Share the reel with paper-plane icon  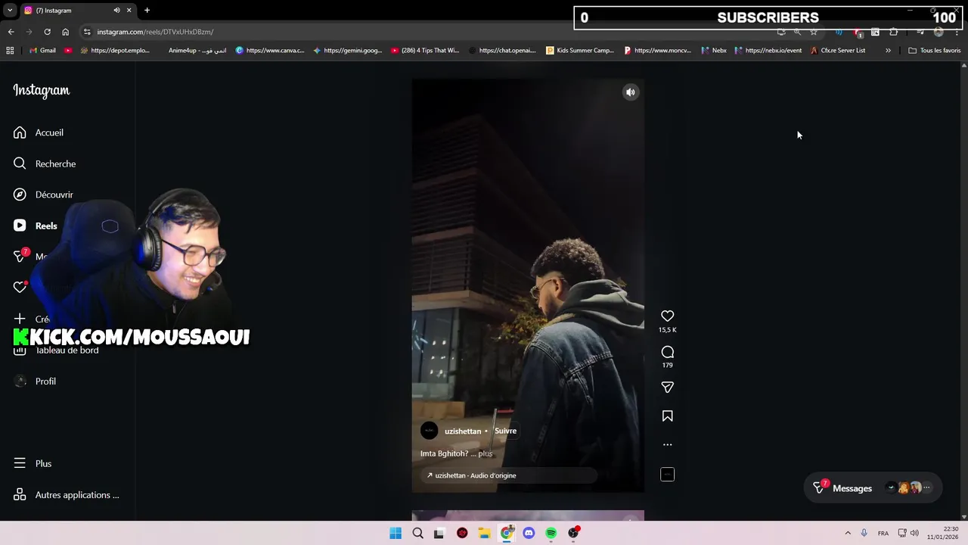(x=667, y=387)
